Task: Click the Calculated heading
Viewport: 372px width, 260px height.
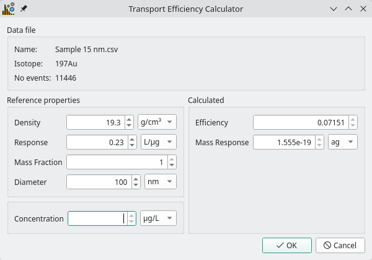Action: click(x=206, y=100)
